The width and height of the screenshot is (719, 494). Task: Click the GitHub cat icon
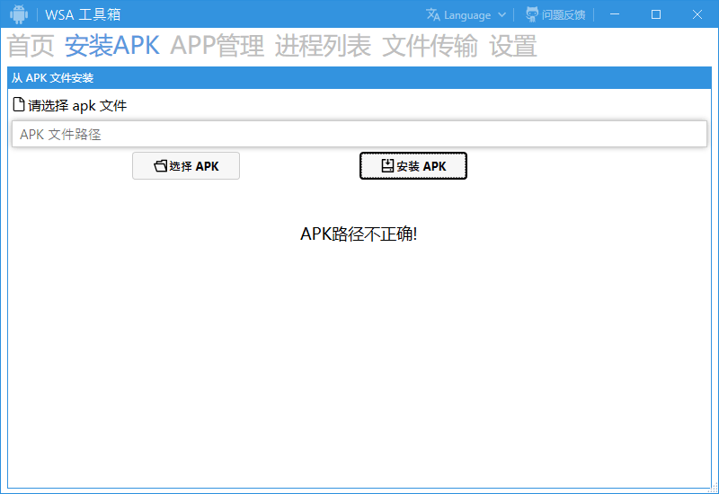[532, 14]
